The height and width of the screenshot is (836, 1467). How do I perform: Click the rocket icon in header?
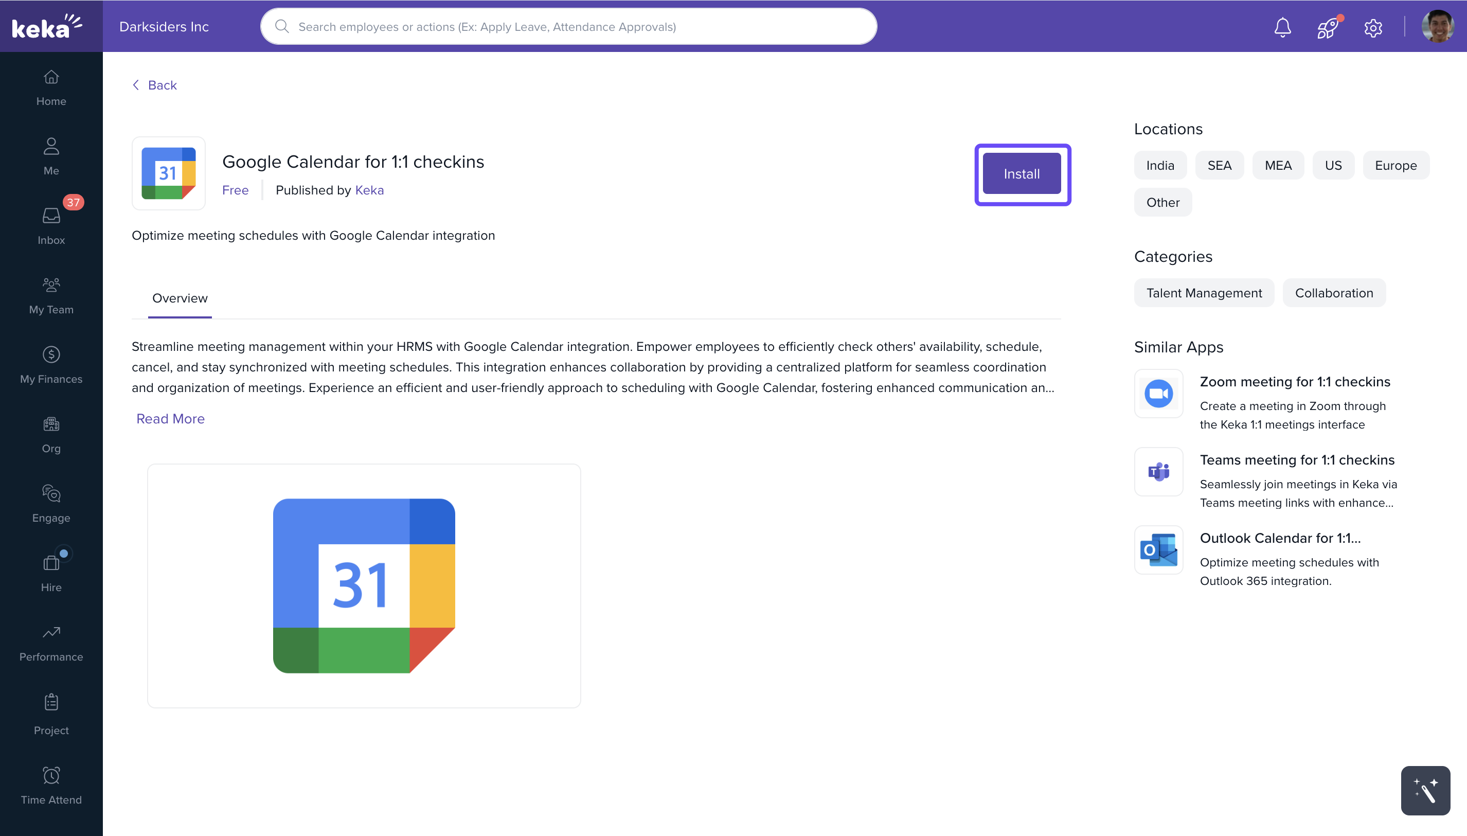coord(1328,27)
